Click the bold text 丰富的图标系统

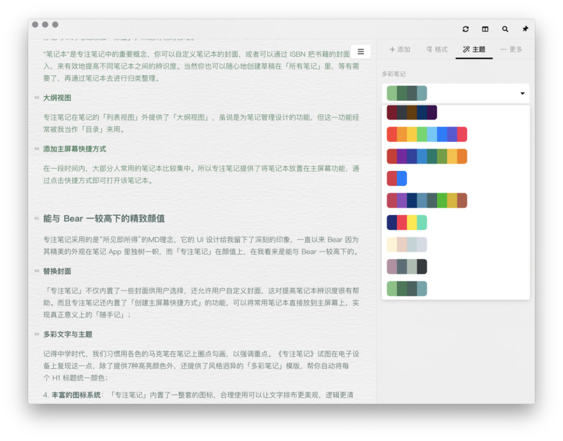[76, 395]
